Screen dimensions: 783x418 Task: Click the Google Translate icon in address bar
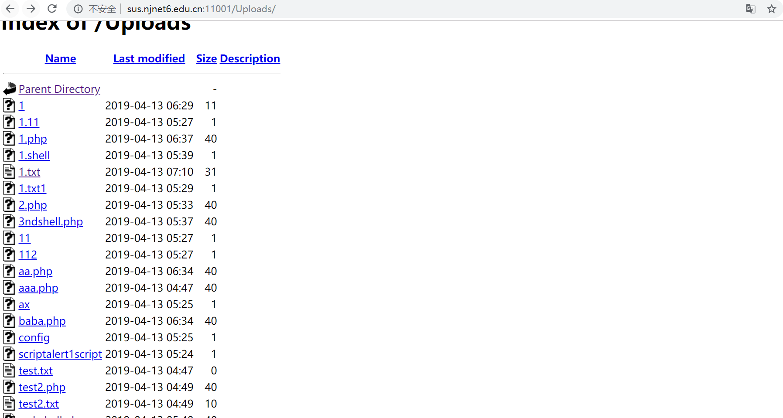point(751,9)
